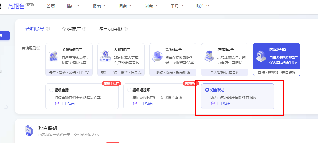Image resolution: width=318 pixels, height=143 pixels.
Task: Click the 店铺运营 store icon
Action: pos(209,56)
